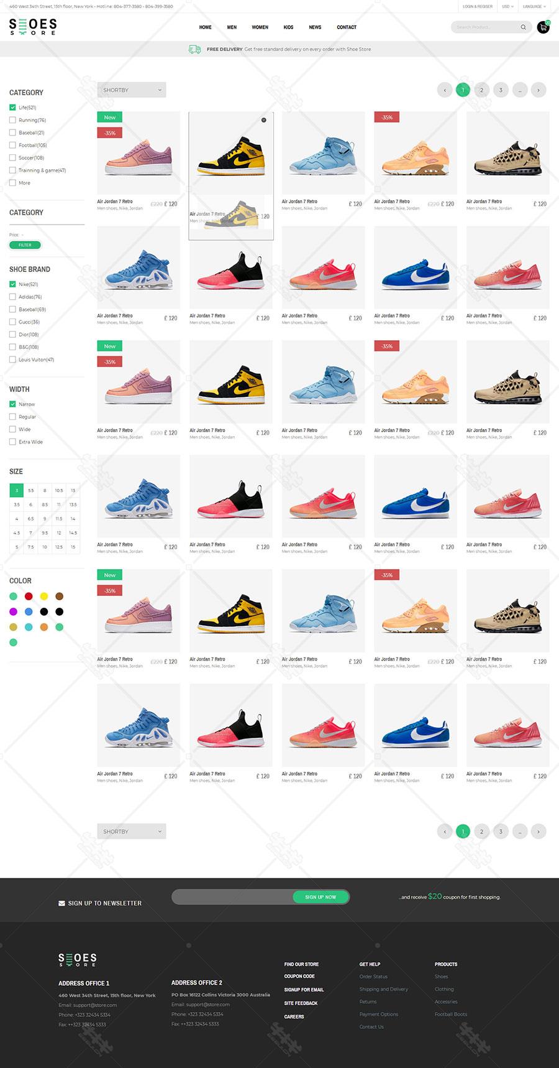Check the Soccer(108) category
This screenshot has height=1068, width=559.
coord(12,157)
